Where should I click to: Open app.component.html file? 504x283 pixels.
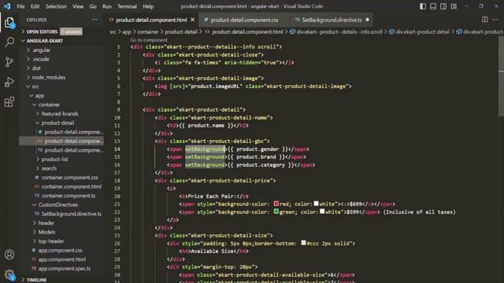pyautogui.click(x=62, y=259)
